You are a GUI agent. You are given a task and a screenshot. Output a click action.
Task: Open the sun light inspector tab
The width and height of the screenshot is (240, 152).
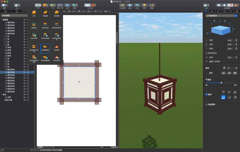pos(231,11)
